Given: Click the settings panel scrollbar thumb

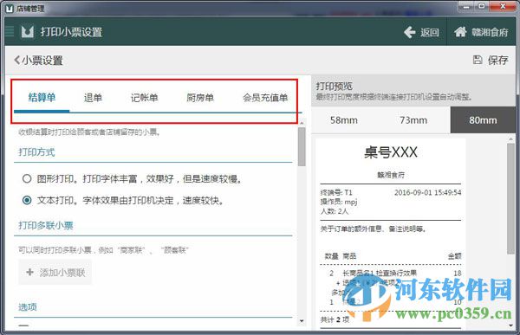Looking at the screenshot, I should (x=302, y=146).
